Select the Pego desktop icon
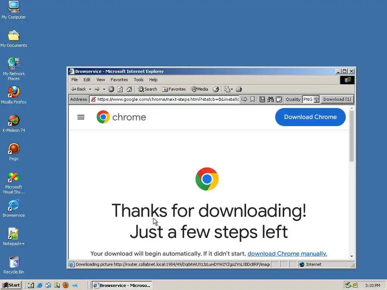The width and height of the screenshot is (387, 290). click(14, 152)
